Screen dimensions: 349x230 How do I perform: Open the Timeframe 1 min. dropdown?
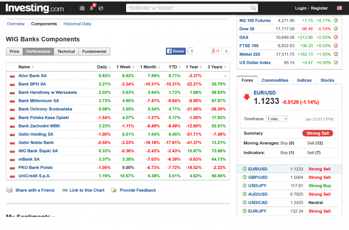277,119
